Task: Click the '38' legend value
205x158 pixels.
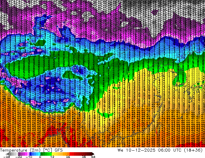Action: [84, 157]
